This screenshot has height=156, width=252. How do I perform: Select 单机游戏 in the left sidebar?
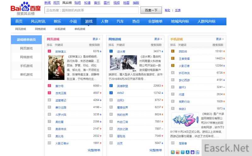pos(26,75)
